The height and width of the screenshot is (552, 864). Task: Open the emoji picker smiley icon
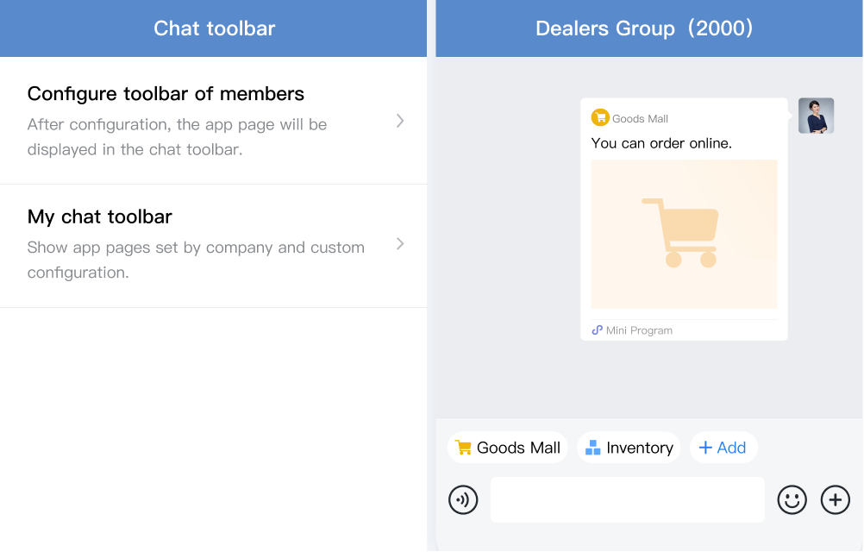(x=792, y=499)
